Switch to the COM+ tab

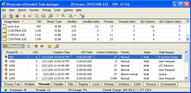(x=138, y=84)
